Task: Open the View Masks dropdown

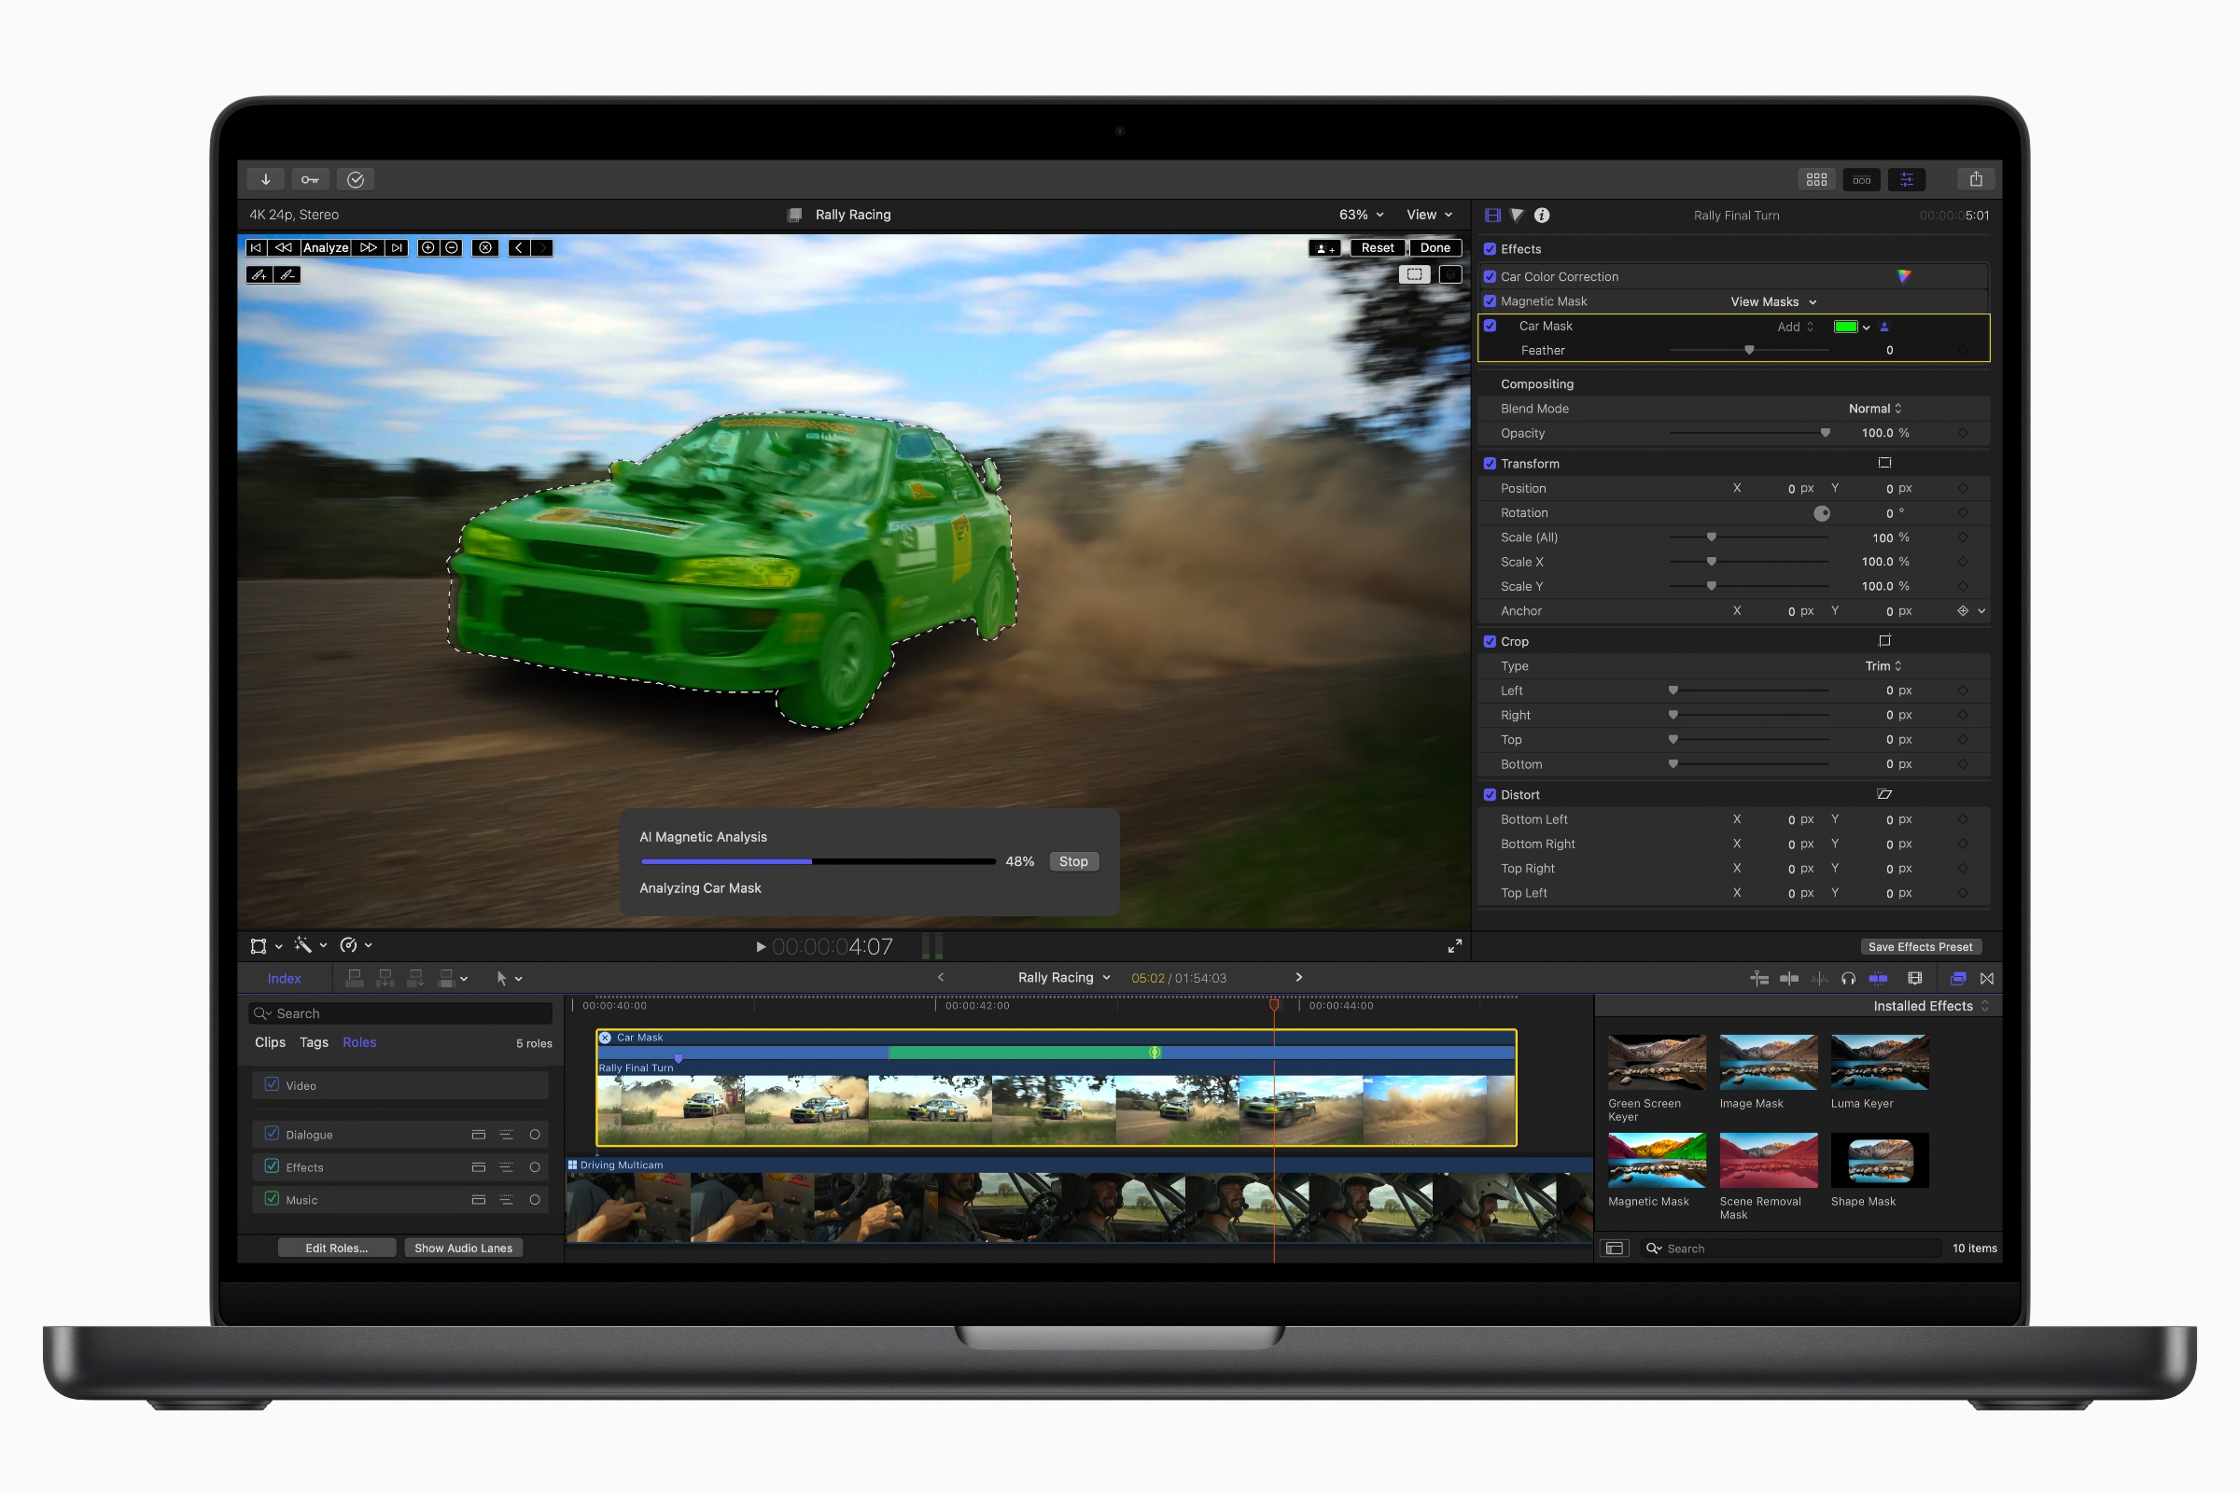Action: [1772, 300]
